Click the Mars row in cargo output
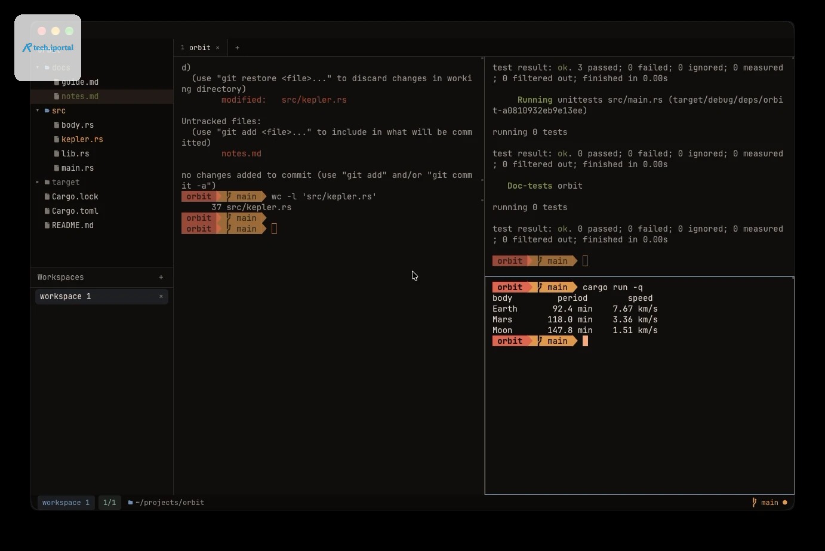This screenshot has width=825, height=551. 575,319
